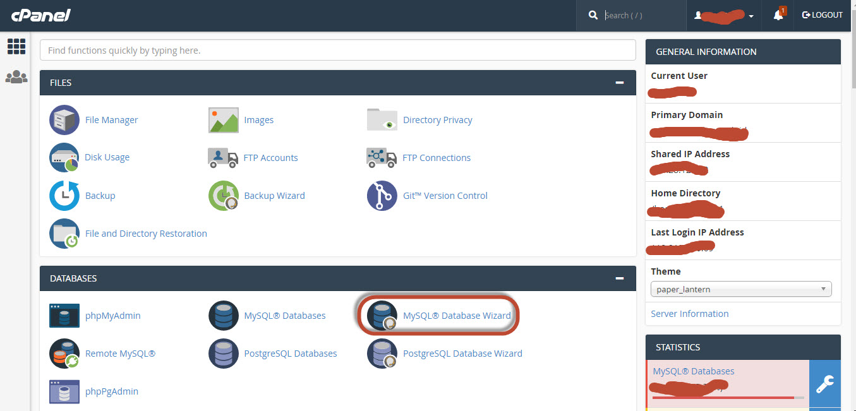Click the grid home icon in sidebar

tap(16, 46)
